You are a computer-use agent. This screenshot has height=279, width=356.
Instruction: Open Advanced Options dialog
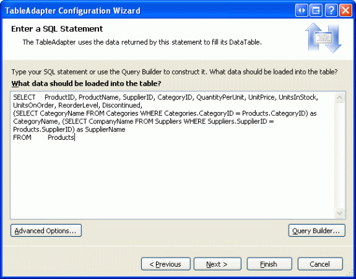point(46,230)
